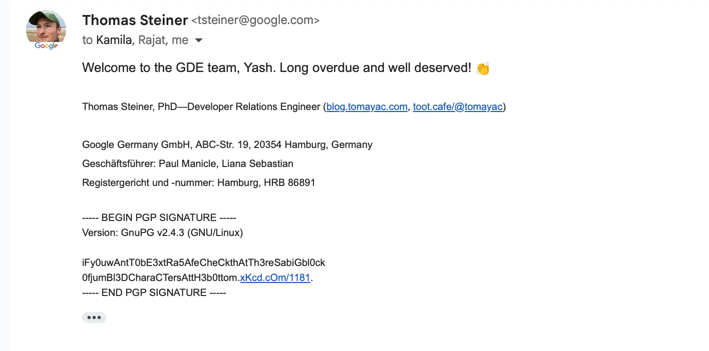Click the Version: GnuPG v2.4.3 line

tap(163, 233)
